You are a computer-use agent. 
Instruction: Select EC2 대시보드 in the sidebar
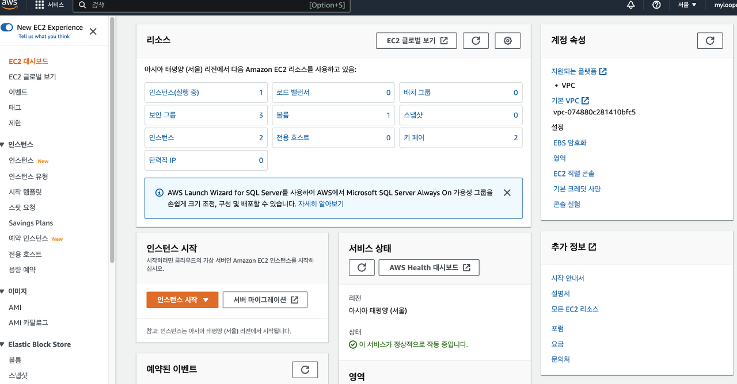28,61
